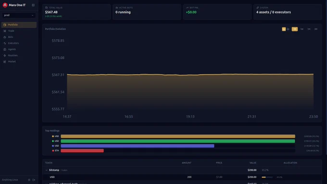Click the Bots robot icon

click(x=5, y=37)
